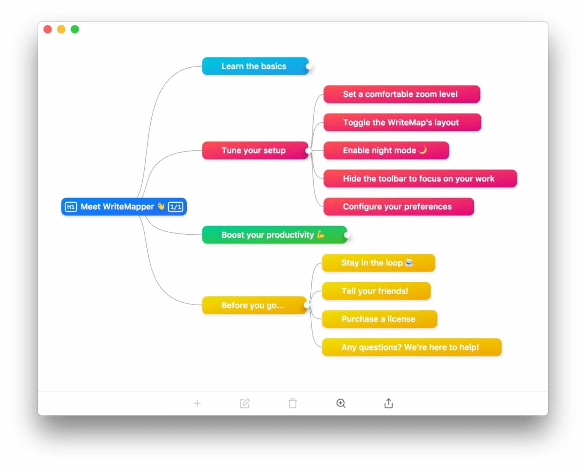The image size is (586, 470).
Task: Click the share export icon
Action: coord(388,403)
